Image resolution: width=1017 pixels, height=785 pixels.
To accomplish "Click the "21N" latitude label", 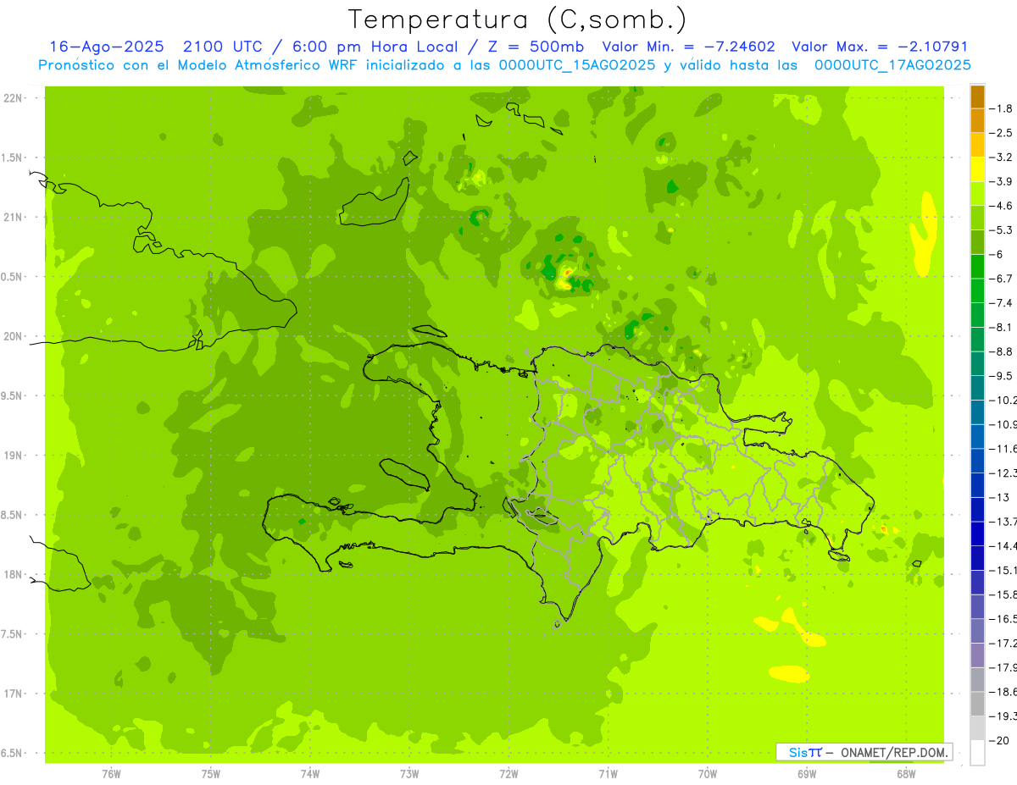I will tap(13, 218).
